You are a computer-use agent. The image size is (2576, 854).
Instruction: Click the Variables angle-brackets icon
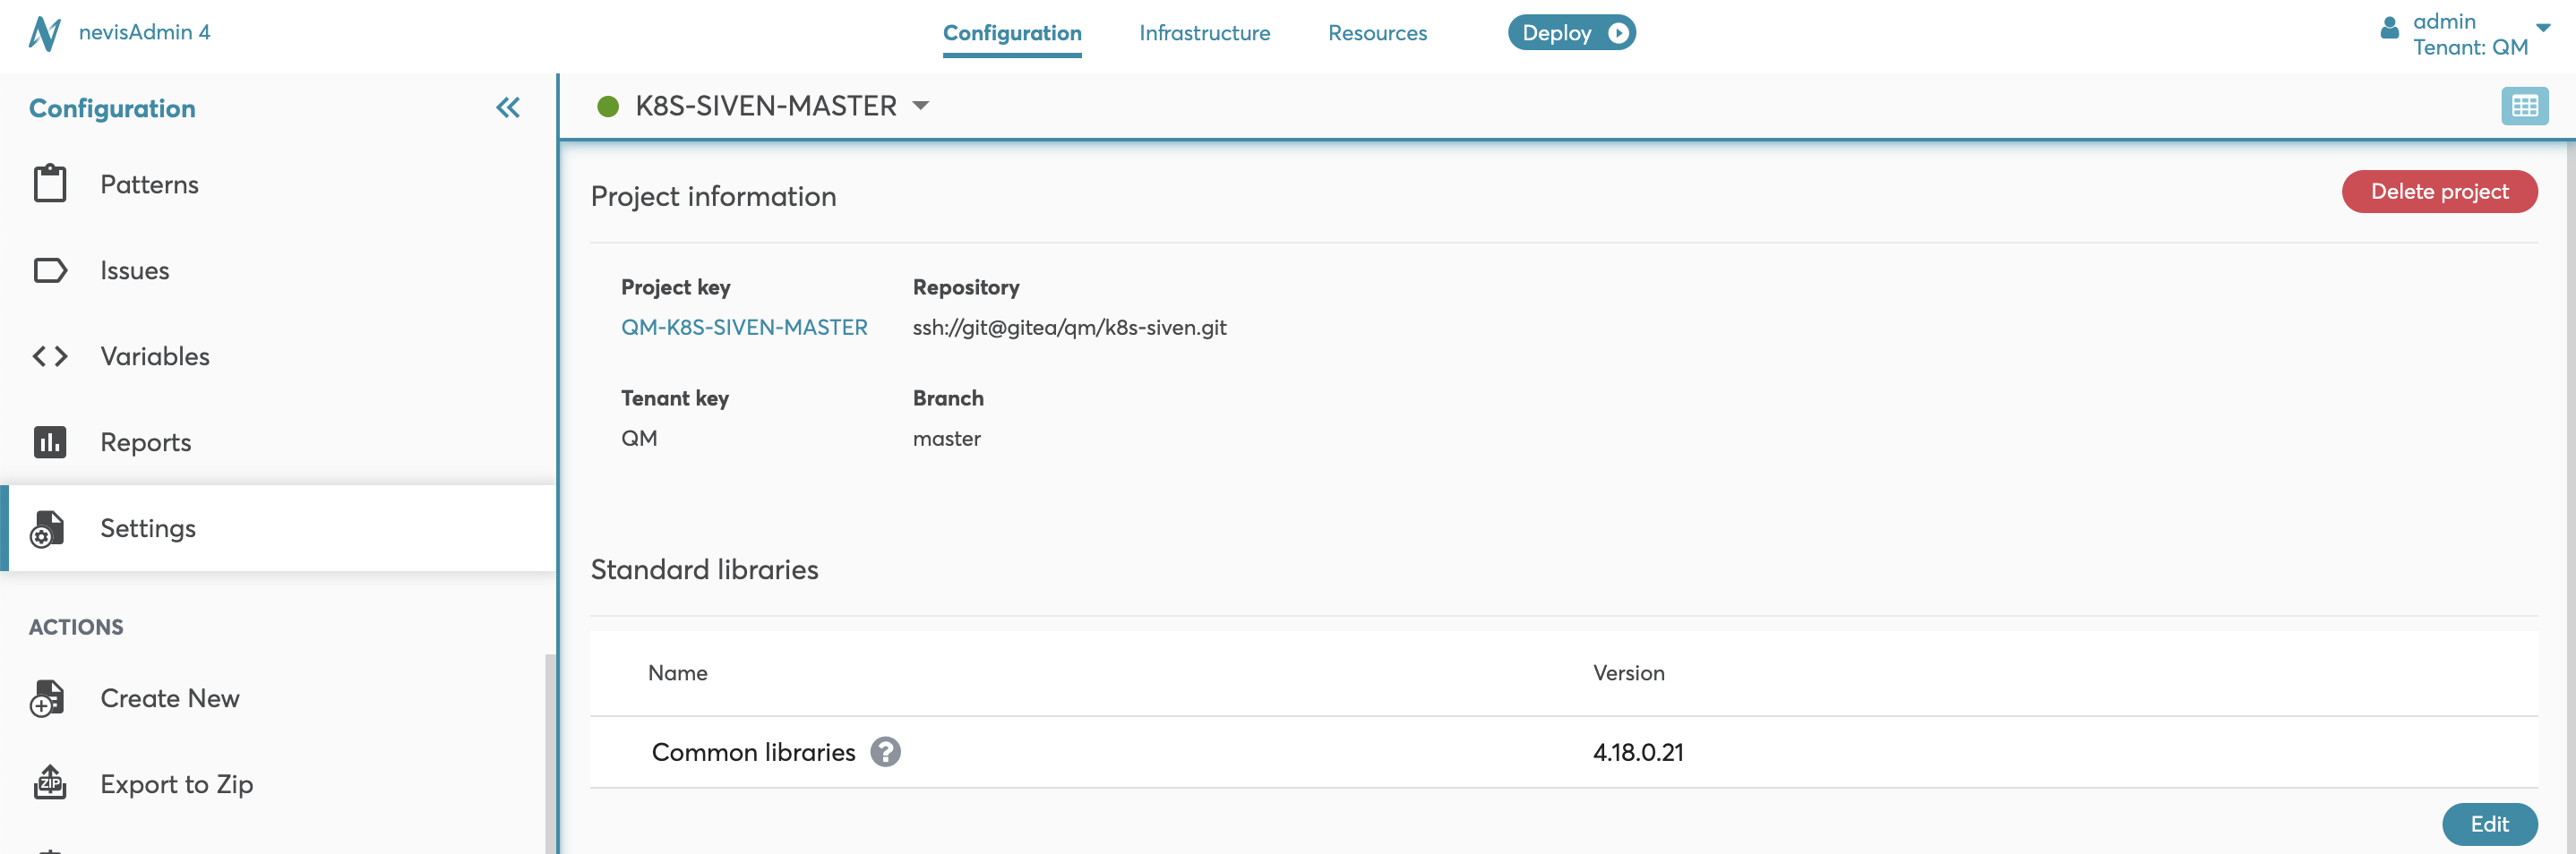tap(50, 356)
